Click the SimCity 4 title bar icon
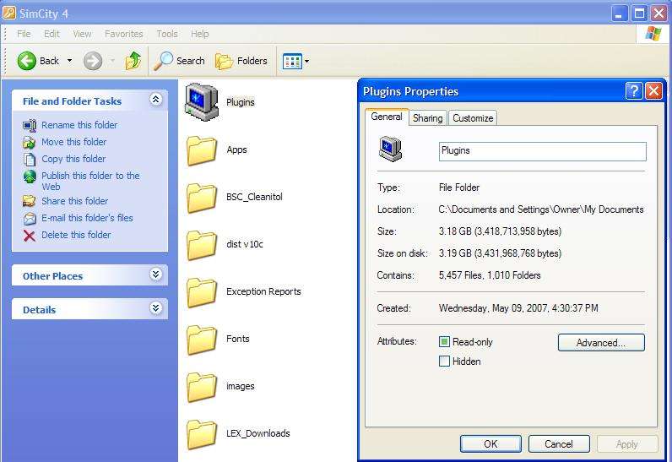Screen dimensions: 672x462 (9, 14)
